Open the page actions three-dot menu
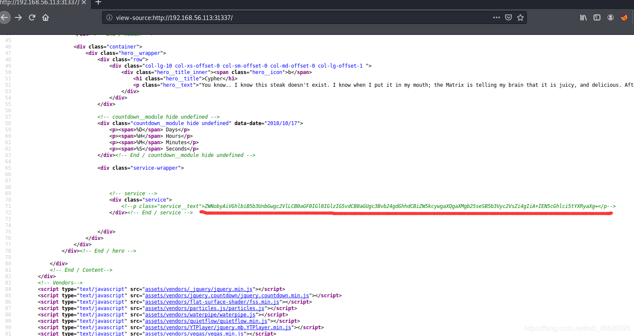The height and width of the screenshot is (336, 634). [x=497, y=17]
